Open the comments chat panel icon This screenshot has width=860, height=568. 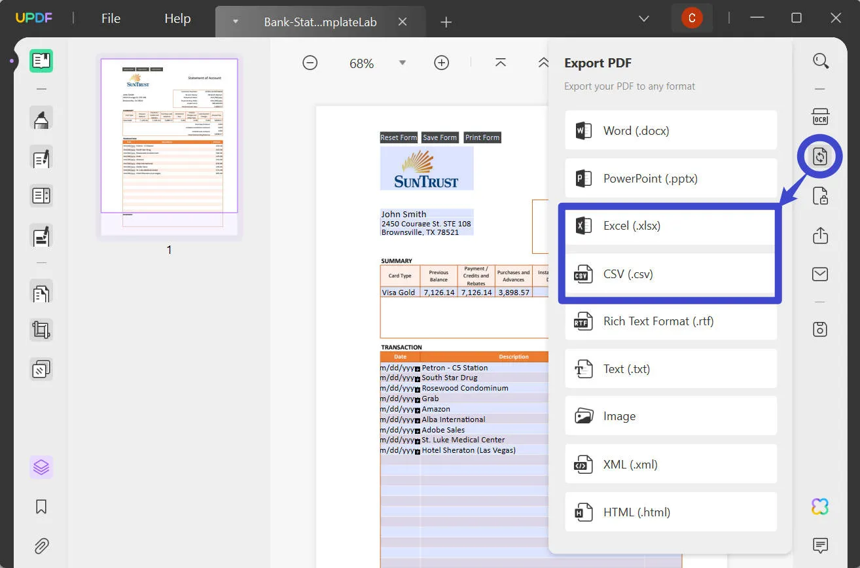click(x=820, y=544)
